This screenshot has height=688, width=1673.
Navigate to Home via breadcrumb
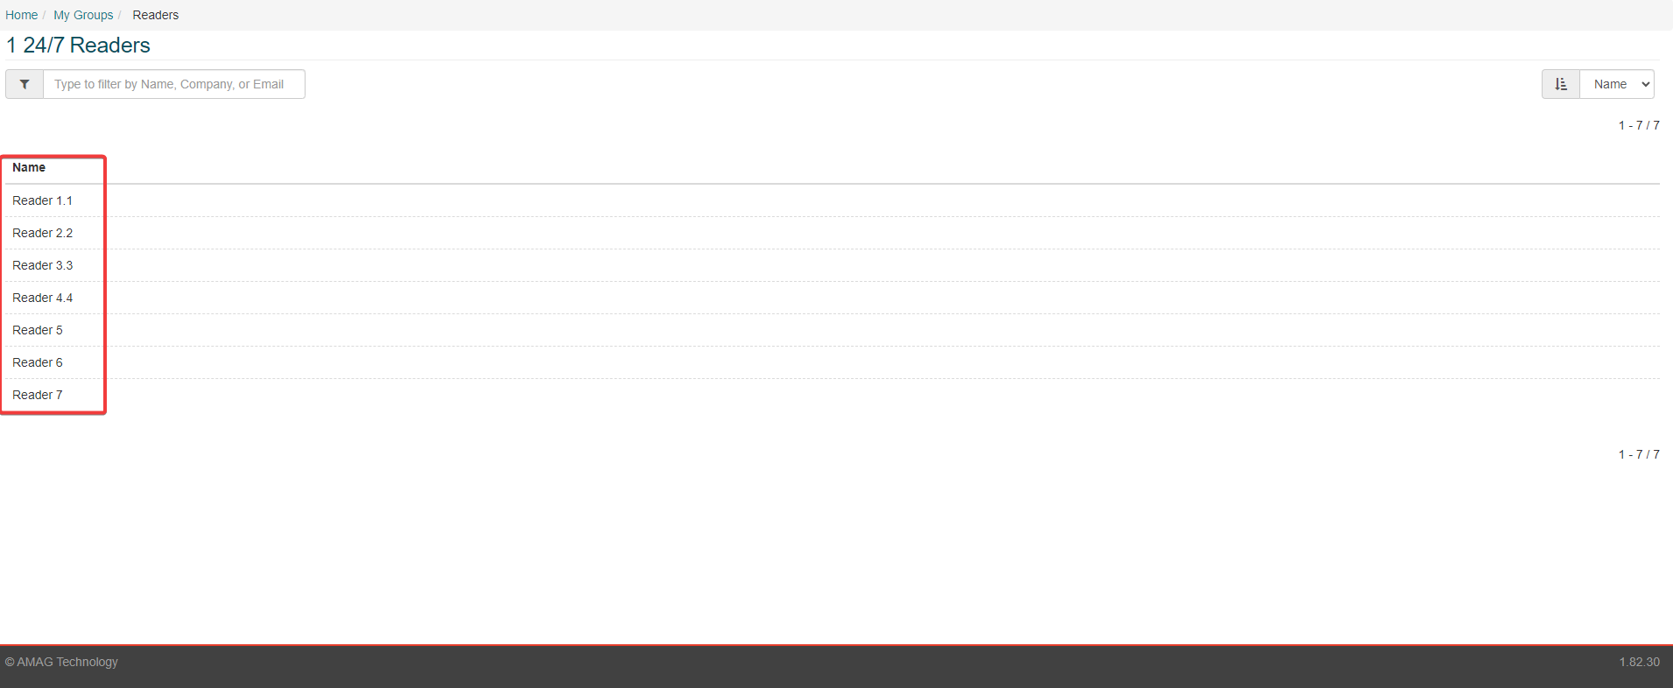pyautogui.click(x=20, y=14)
